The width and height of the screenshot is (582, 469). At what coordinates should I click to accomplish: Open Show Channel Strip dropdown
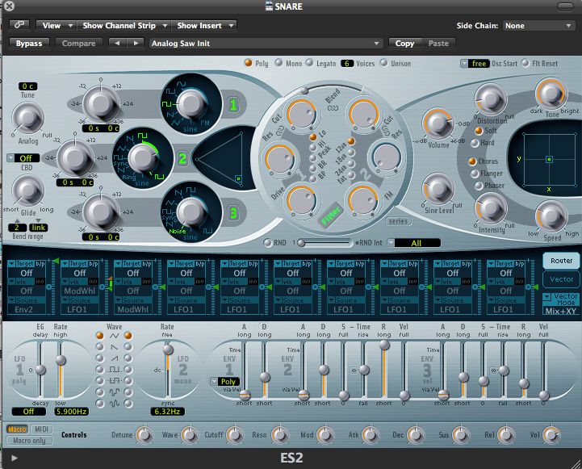124,26
